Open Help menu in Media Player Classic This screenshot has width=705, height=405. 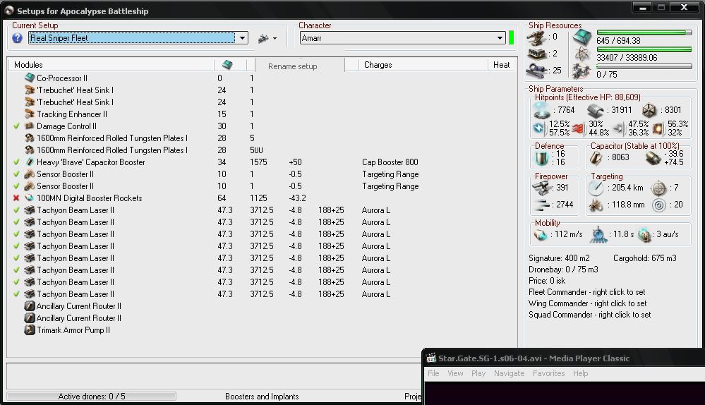580,373
